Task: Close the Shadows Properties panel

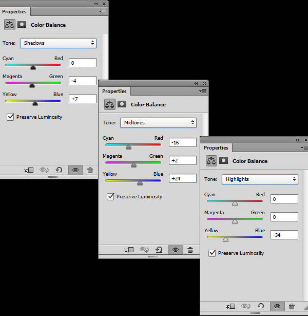Action: pyautogui.click(x=104, y=4)
